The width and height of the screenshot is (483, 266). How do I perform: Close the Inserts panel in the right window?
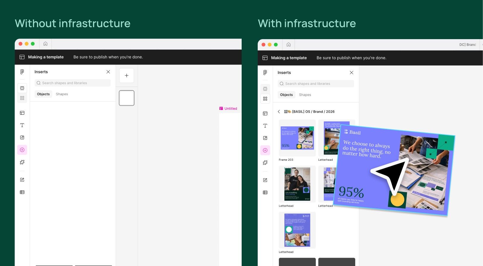click(351, 72)
